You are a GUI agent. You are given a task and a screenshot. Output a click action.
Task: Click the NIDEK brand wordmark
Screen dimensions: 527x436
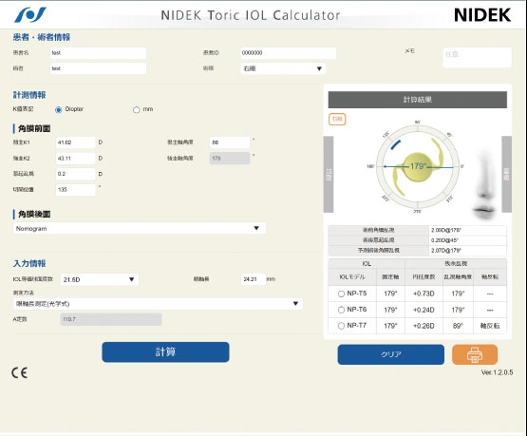[x=482, y=15]
